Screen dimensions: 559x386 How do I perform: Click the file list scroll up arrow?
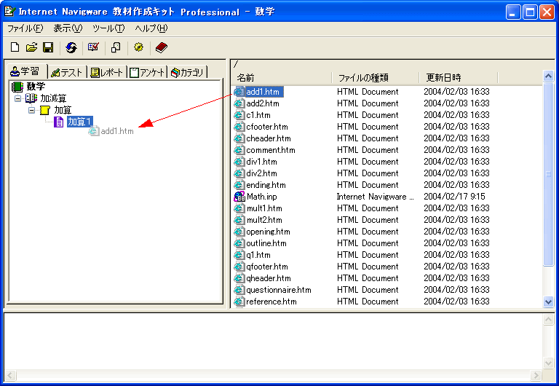[548, 76]
